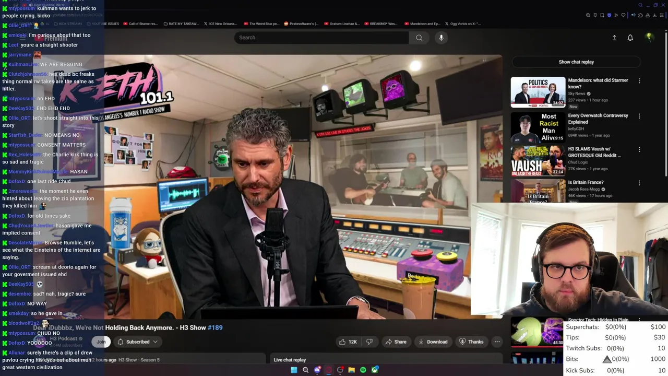Open the Piratesoftware's bookmark
Screen dimensions: 668x376
301,23
